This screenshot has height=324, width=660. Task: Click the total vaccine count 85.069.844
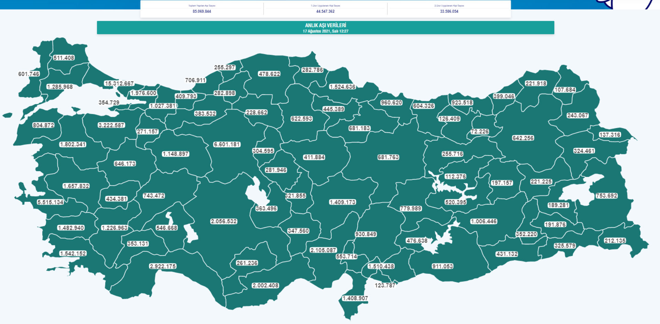[202, 11]
